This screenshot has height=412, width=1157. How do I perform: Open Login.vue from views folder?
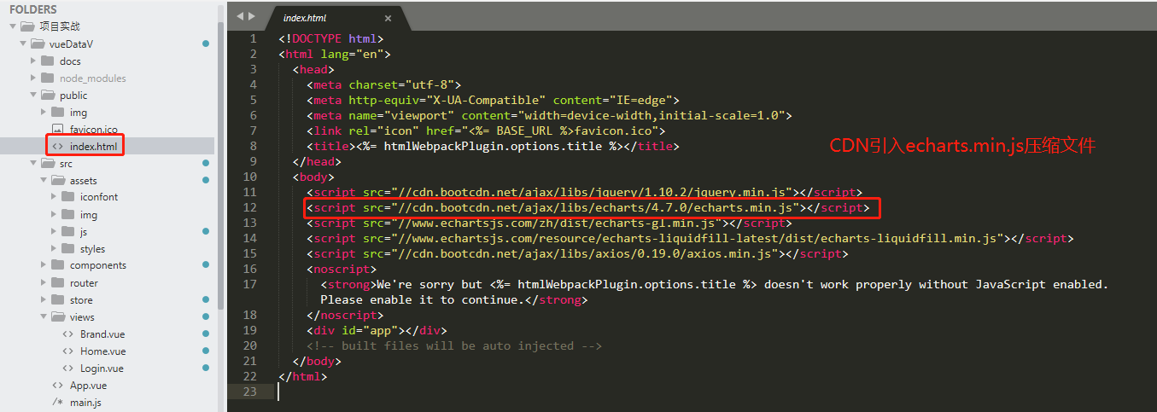pos(102,368)
